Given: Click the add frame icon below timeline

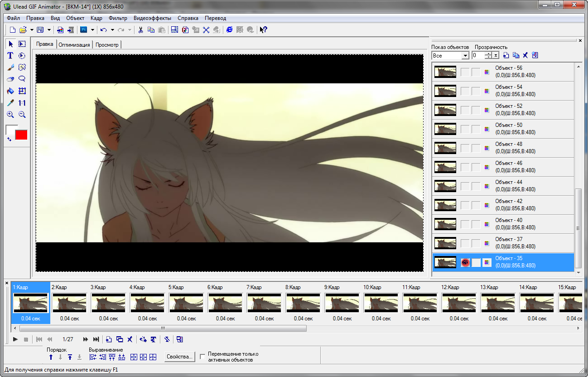Looking at the screenshot, I should click(109, 339).
